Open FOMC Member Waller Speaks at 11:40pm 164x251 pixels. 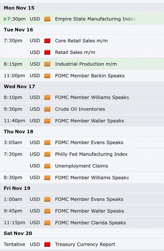[x=82, y=121]
